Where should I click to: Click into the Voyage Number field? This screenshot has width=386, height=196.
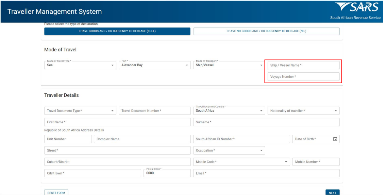pyautogui.click(x=303, y=77)
